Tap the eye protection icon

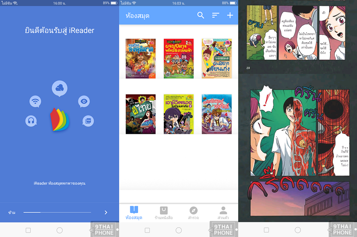click(83, 101)
